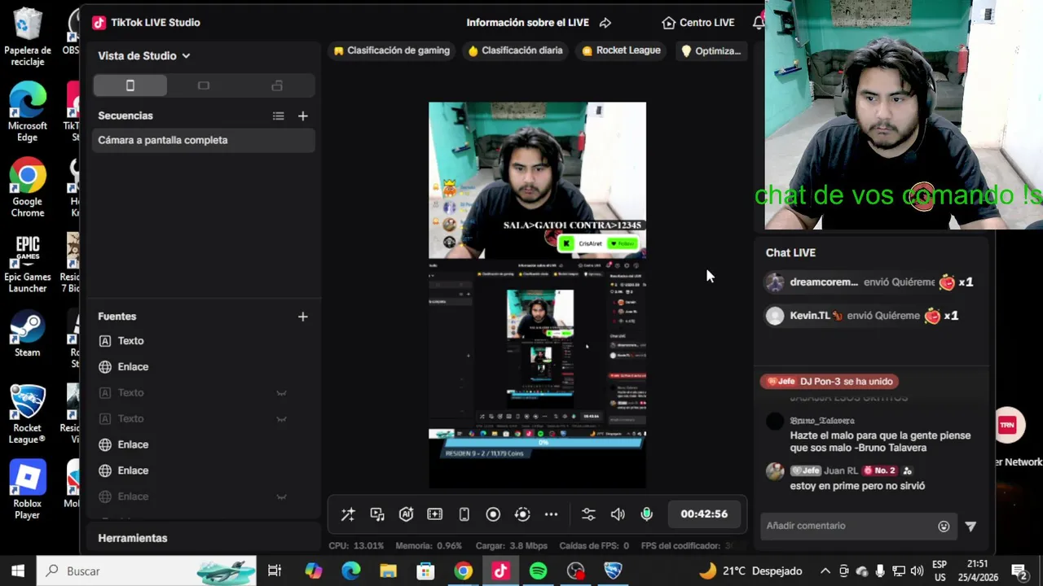
Task: Click the vertical stream preview thumbnail
Action: (538, 295)
